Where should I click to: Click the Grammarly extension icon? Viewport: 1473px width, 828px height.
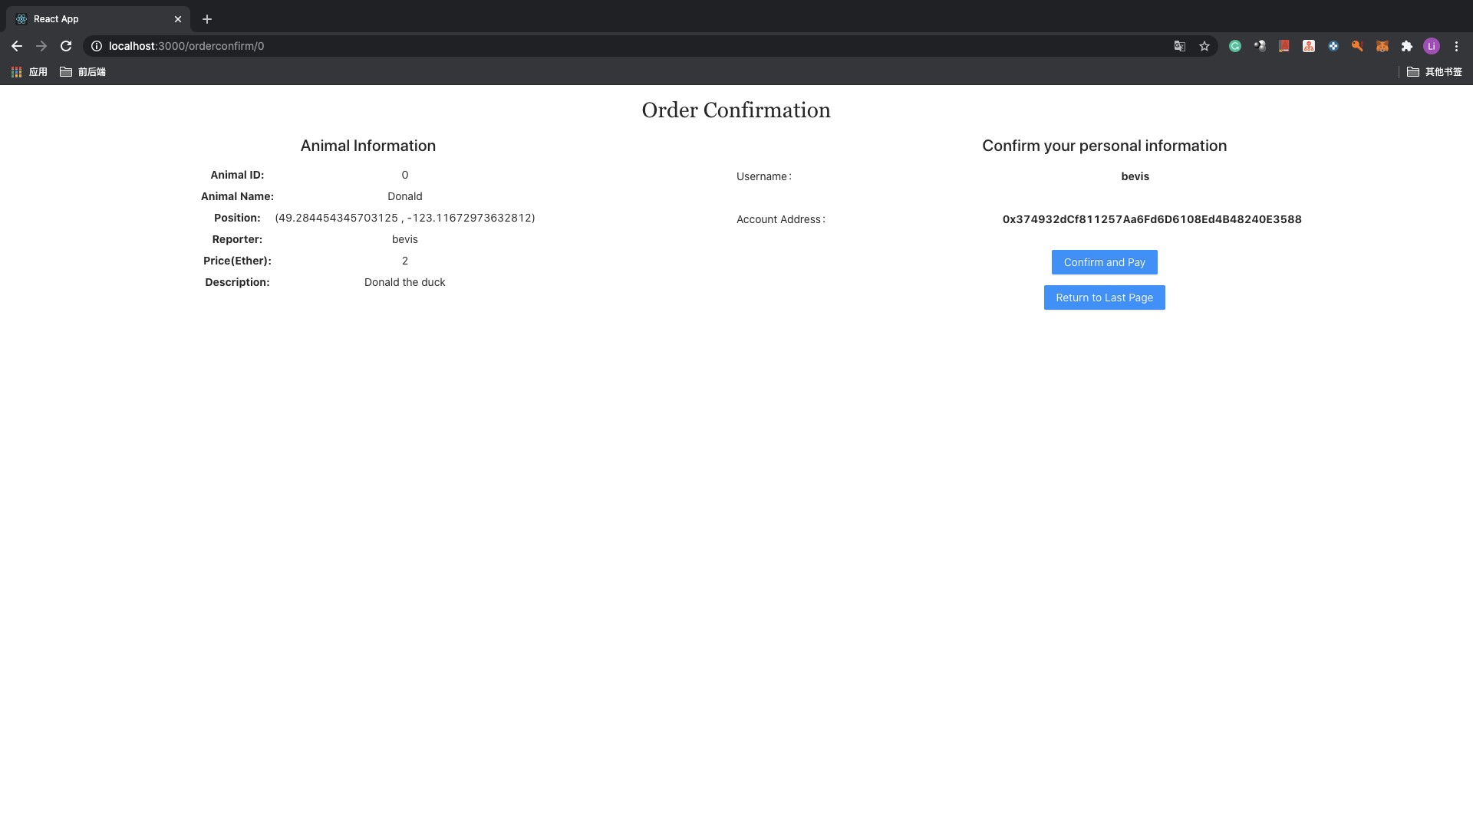(x=1234, y=46)
